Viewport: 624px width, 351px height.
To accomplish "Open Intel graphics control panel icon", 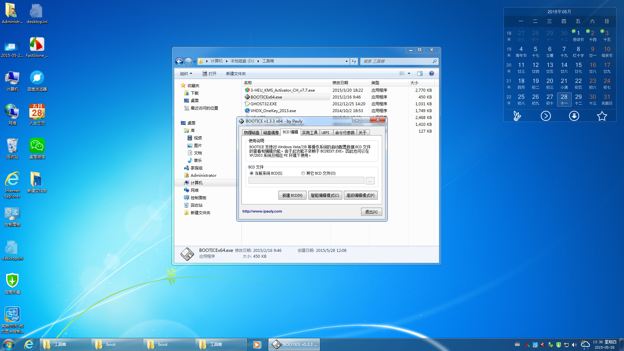I will coord(12,320).
